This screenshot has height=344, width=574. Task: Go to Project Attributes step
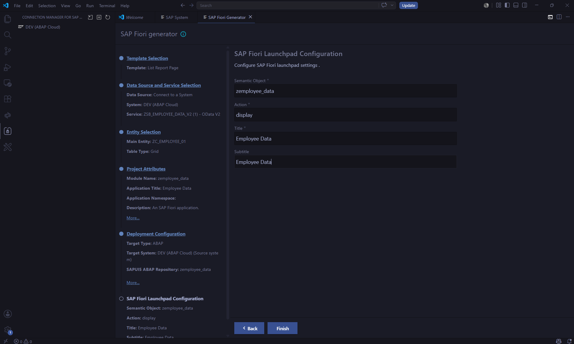[146, 169]
